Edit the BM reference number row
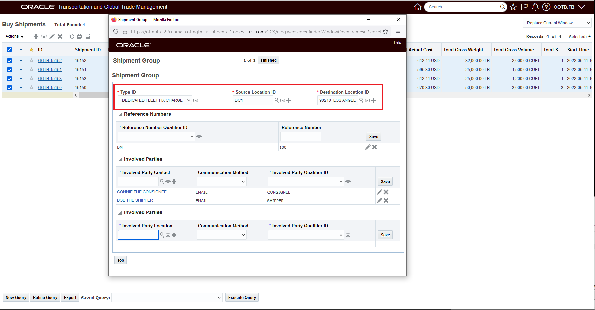595x310 pixels. pos(368,147)
